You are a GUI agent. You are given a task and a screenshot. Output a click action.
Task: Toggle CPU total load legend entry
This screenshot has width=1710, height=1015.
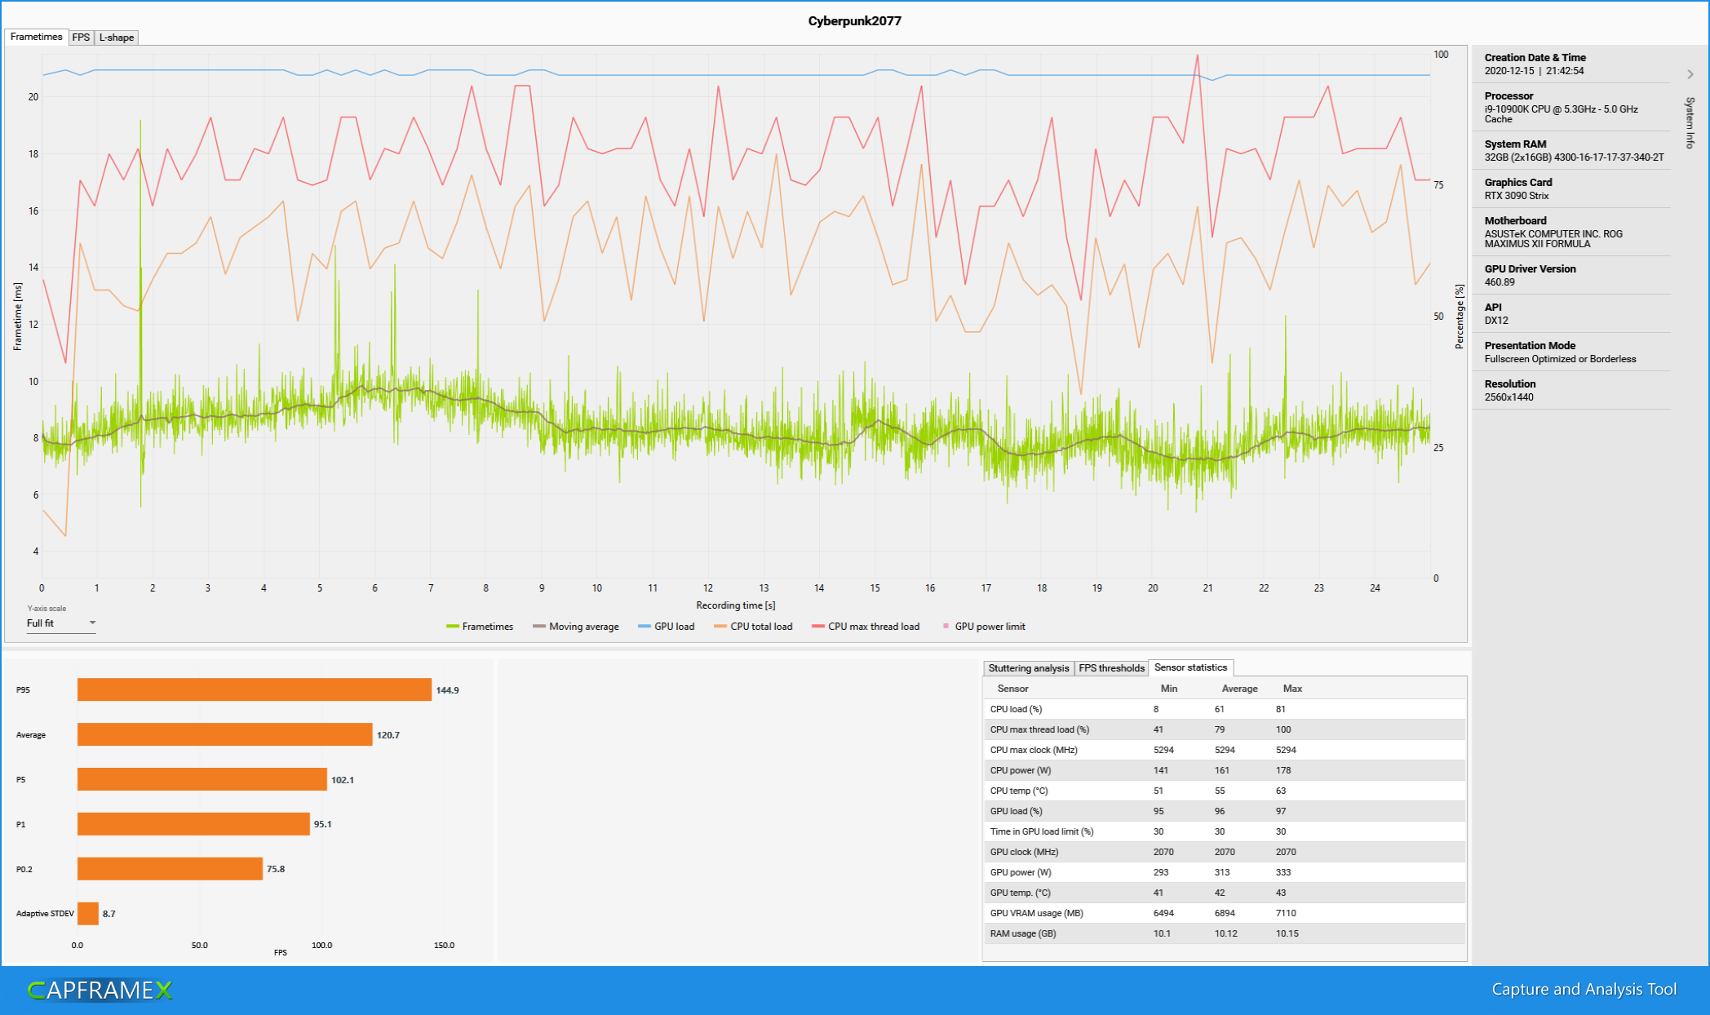753,627
